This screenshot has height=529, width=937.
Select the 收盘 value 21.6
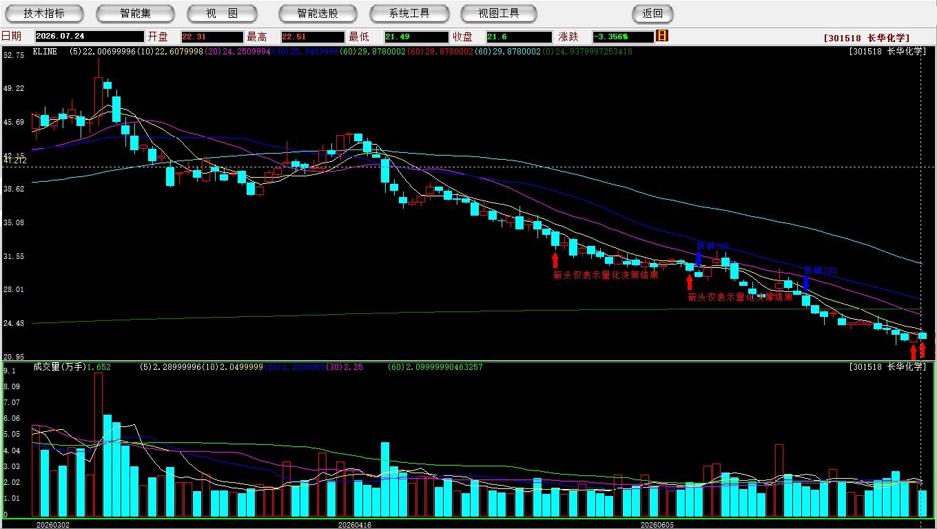pyautogui.click(x=519, y=37)
